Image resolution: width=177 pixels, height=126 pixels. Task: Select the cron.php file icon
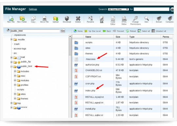[x=76, y=84]
